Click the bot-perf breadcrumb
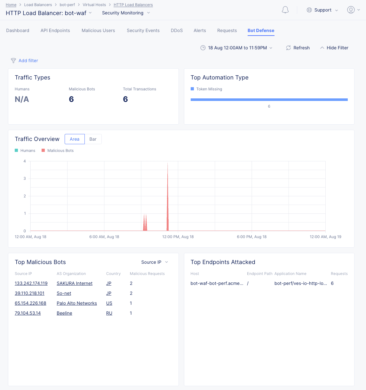 tap(67, 5)
